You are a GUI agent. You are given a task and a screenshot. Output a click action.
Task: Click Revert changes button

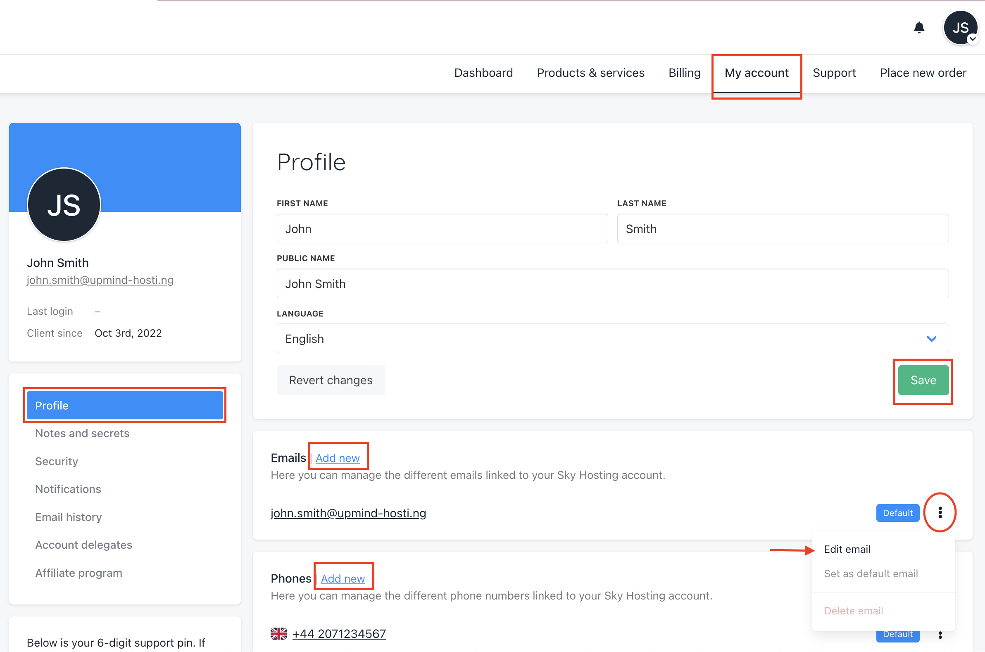pos(331,380)
